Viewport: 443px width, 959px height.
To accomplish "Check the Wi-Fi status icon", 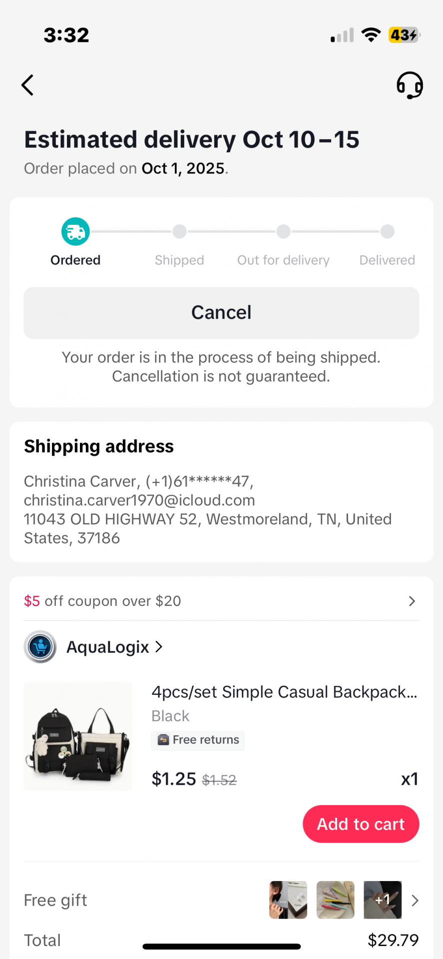I will coord(371,35).
